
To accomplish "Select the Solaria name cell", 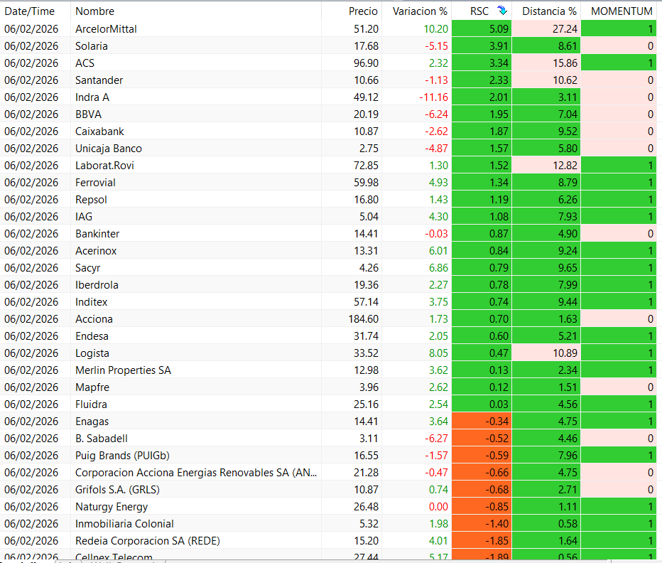I will [91, 46].
